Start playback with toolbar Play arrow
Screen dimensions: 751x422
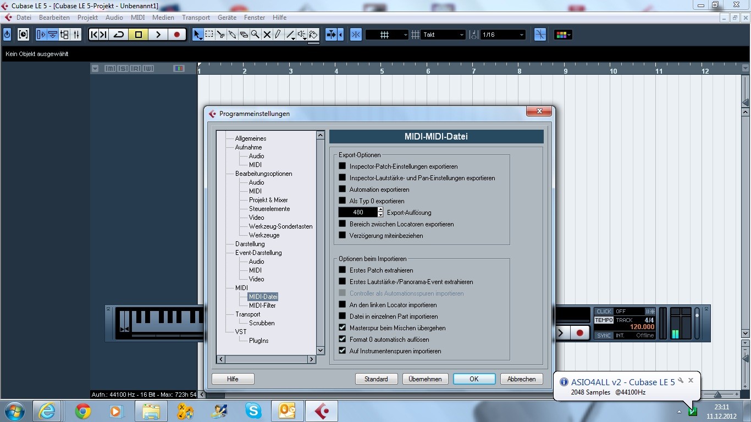pos(158,35)
